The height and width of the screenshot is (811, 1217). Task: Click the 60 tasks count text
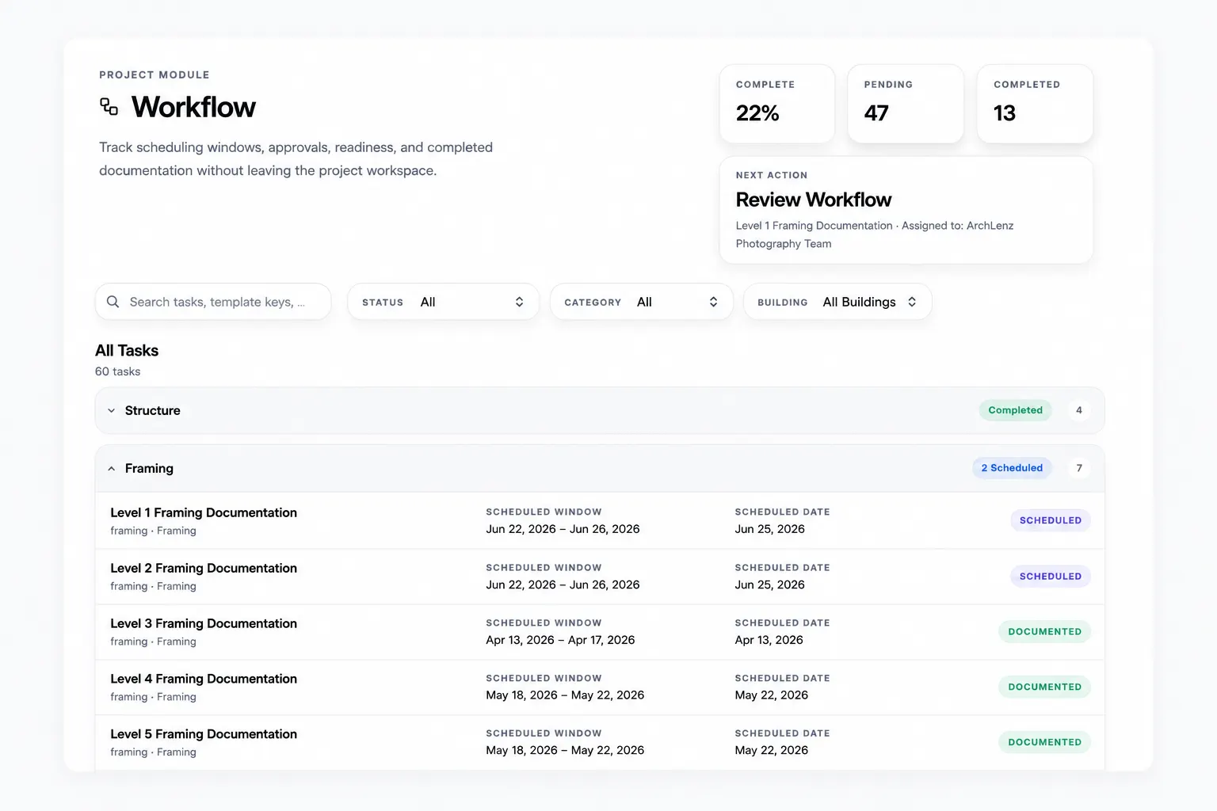[x=117, y=371]
